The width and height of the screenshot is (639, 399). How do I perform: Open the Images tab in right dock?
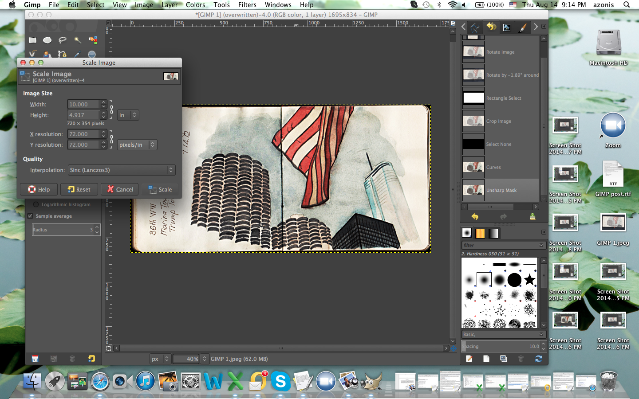point(507,27)
